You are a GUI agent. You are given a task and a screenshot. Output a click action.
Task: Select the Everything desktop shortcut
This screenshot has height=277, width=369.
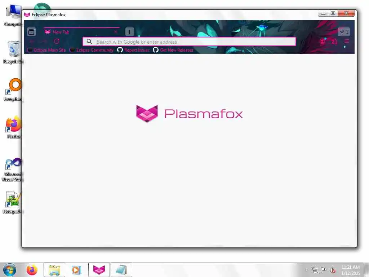13,90
